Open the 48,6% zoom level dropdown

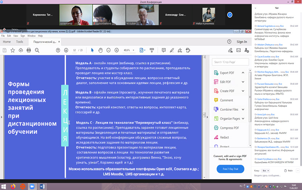coord(129,50)
